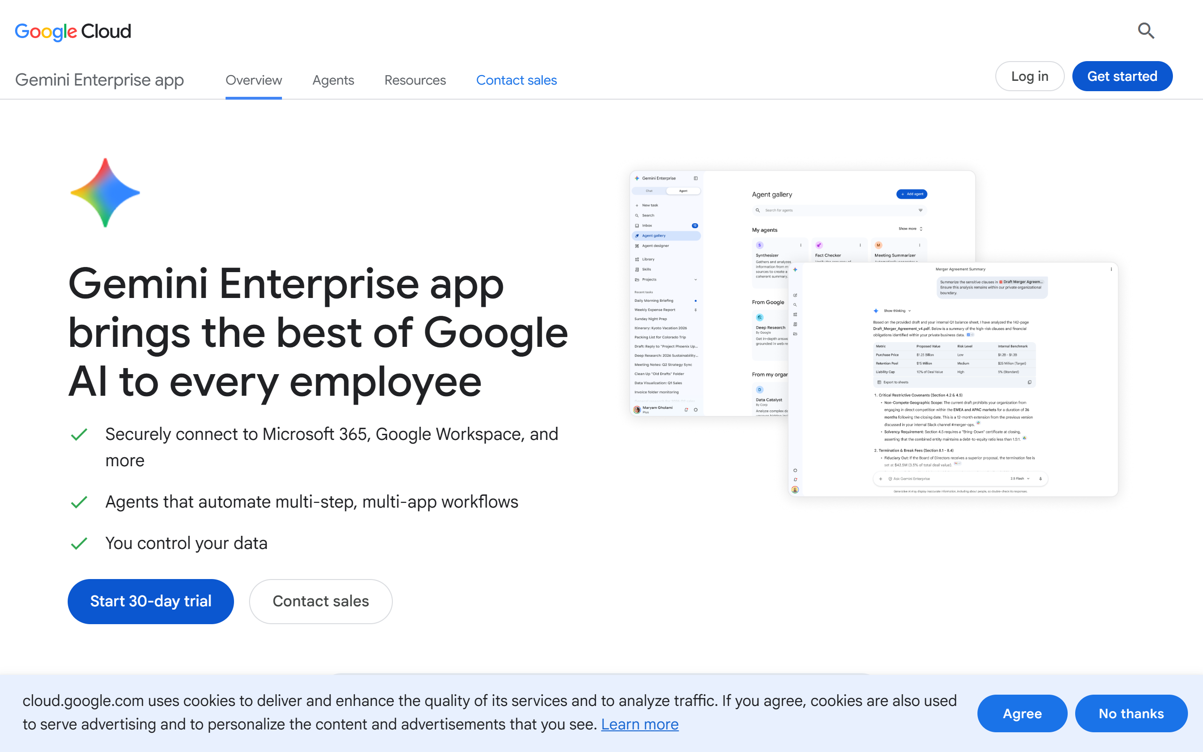This screenshot has width=1203, height=752.
Task: Click the green checkmark beside Microsoft 365 line
Action: (79, 435)
